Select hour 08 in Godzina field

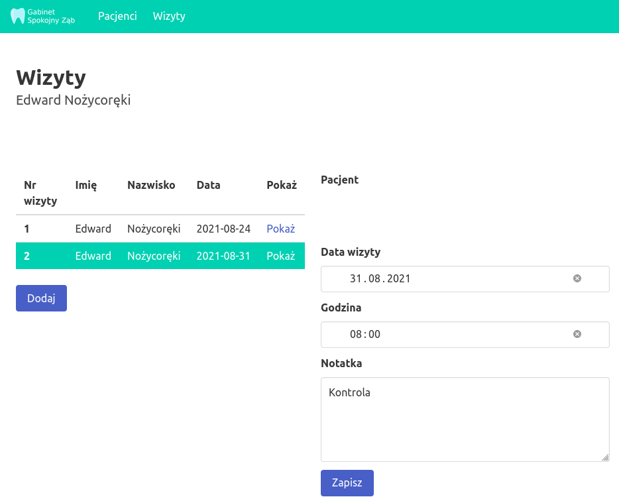356,335
